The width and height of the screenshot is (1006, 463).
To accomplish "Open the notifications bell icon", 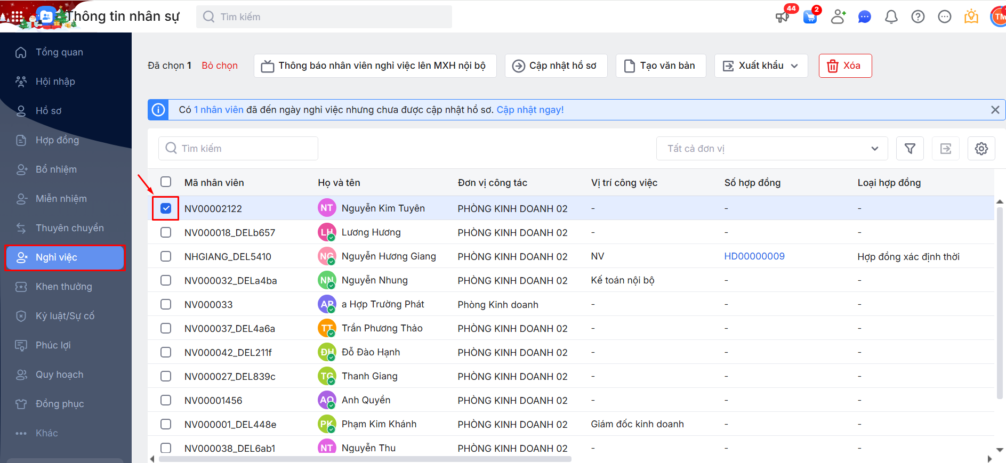I will (x=891, y=17).
